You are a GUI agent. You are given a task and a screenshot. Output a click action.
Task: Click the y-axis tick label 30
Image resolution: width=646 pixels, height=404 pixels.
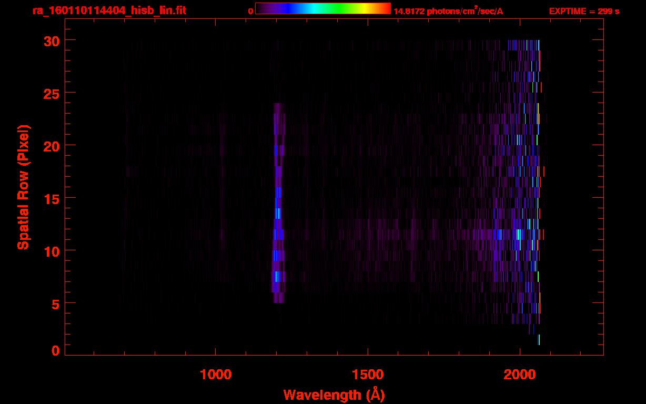[51, 41]
